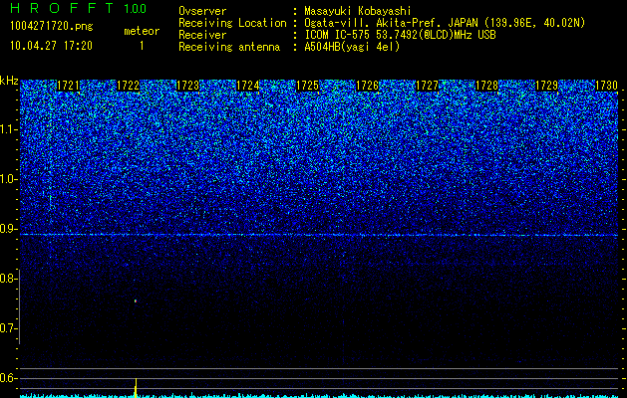Click the kHz axis unit label
The height and width of the screenshot is (398, 627).
(9, 81)
